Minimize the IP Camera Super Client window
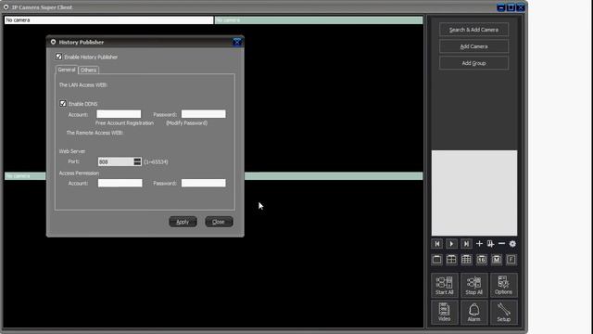593x334 pixels. coord(500,7)
